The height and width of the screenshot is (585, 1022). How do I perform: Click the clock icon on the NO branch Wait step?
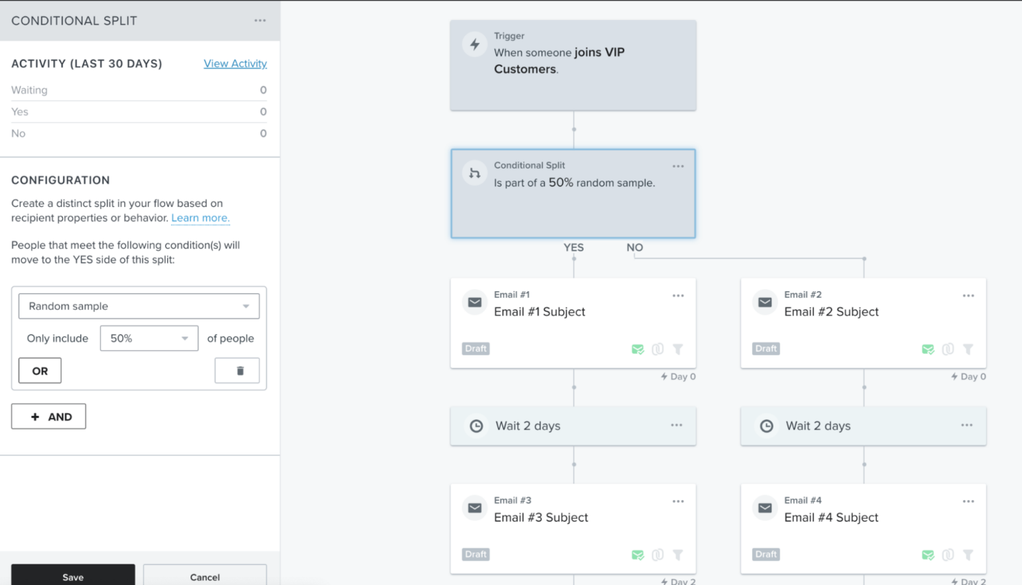[766, 426]
